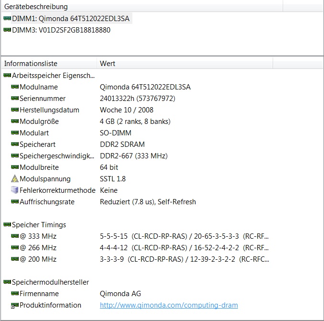Click the Fehlerkorrekturmethode icon

click(15, 190)
